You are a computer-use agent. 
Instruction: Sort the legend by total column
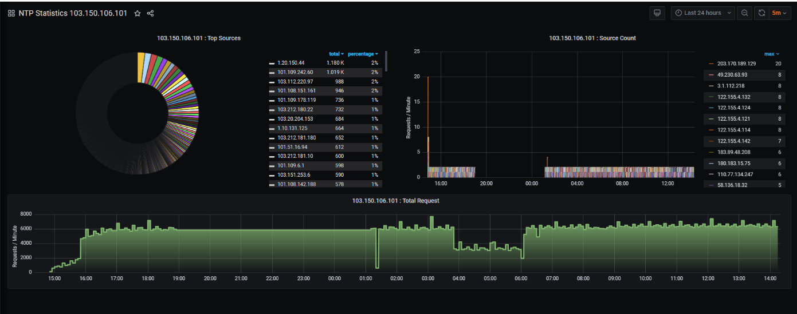click(x=336, y=54)
